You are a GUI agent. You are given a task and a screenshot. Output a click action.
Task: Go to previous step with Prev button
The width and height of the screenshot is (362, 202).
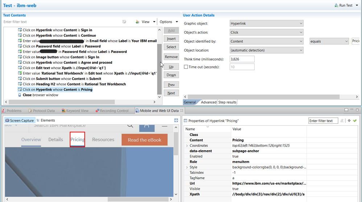coord(171,85)
